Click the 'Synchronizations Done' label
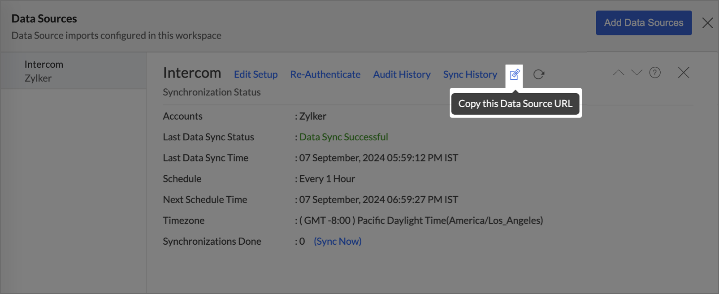Image resolution: width=719 pixels, height=294 pixels. [x=212, y=241]
